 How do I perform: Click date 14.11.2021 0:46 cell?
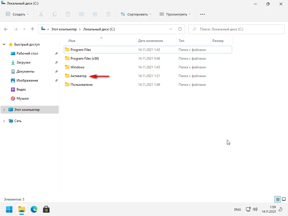(x=149, y=58)
